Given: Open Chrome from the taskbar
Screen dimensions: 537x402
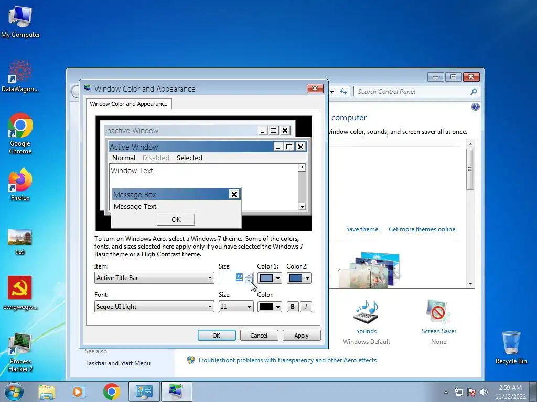Looking at the screenshot, I should click(x=111, y=392).
